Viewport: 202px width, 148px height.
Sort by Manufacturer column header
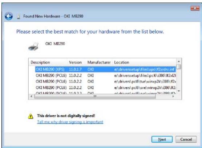click(x=99, y=62)
